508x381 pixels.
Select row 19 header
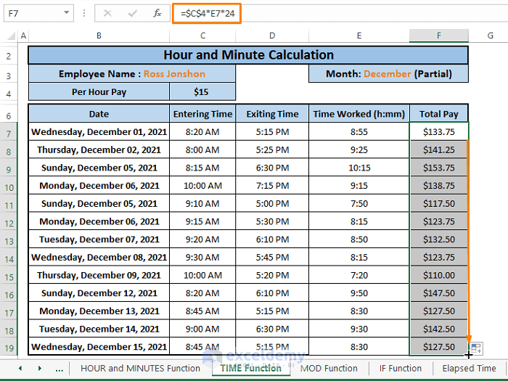(9, 348)
